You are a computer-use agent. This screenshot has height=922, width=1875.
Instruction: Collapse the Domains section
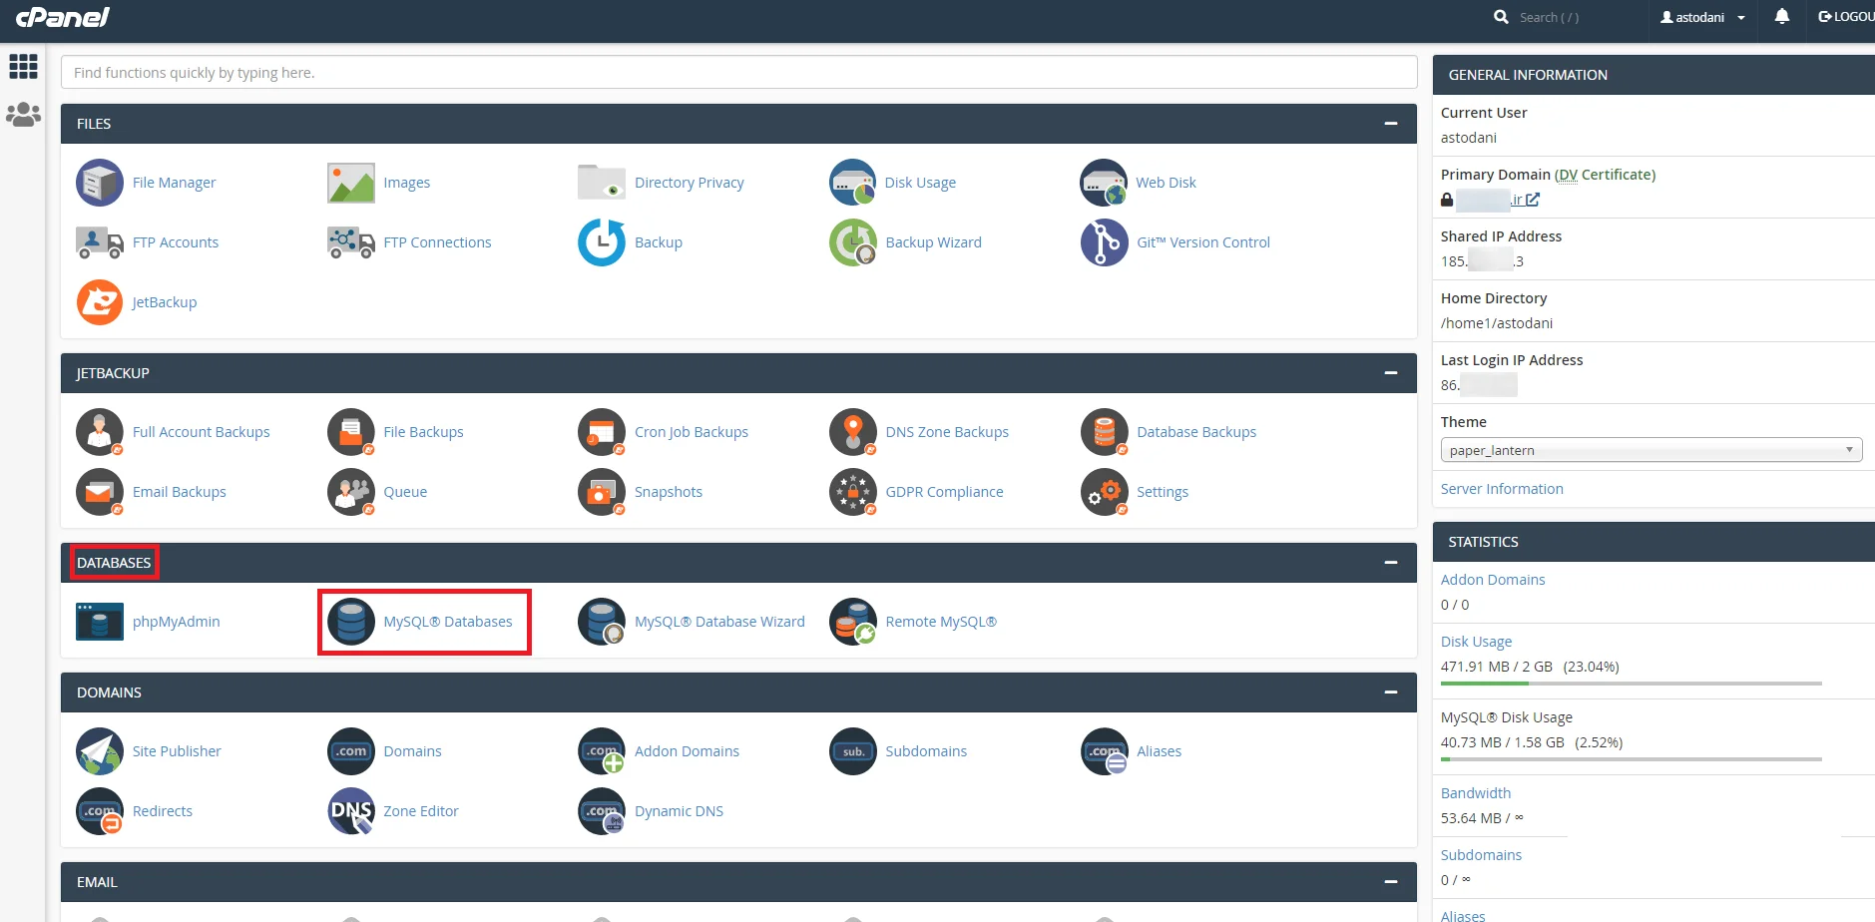[x=1390, y=692]
